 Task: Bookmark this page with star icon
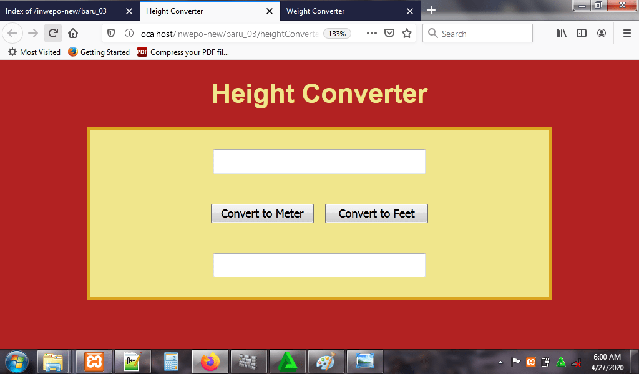pos(407,34)
